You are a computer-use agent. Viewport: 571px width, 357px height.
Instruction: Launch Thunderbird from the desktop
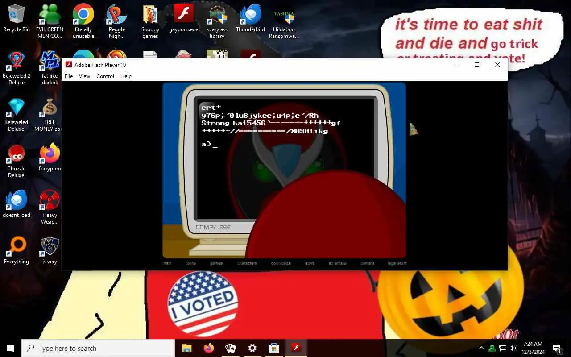(250, 19)
